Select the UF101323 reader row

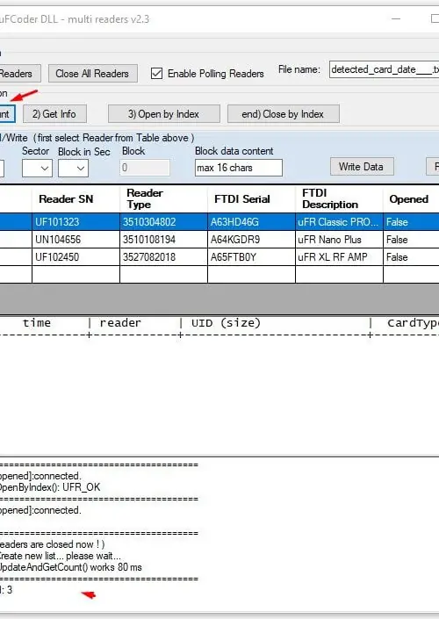(x=219, y=222)
